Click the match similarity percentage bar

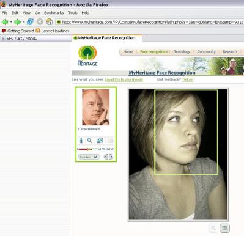[89, 149]
